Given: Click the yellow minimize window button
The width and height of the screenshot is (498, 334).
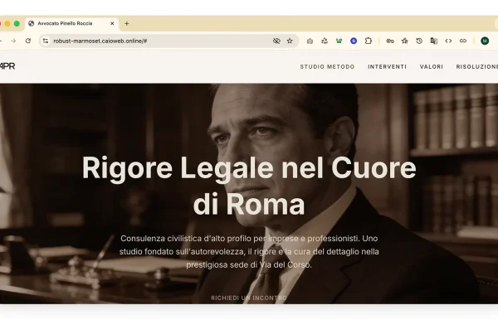Looking at the screenshot, I should pos(7,23).
